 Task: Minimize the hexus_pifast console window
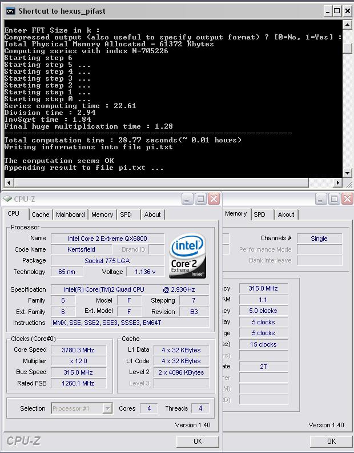(x=328, y=11)
